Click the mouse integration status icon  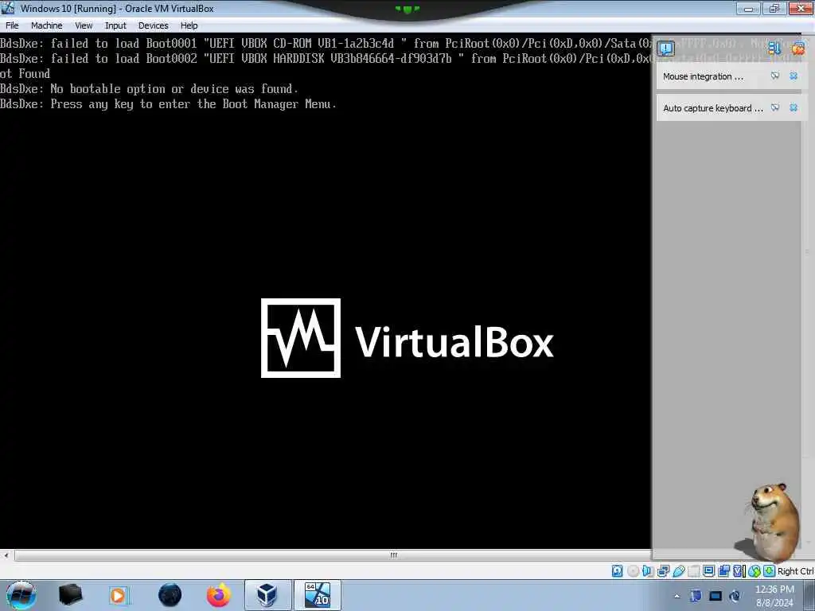pos(755,571)
